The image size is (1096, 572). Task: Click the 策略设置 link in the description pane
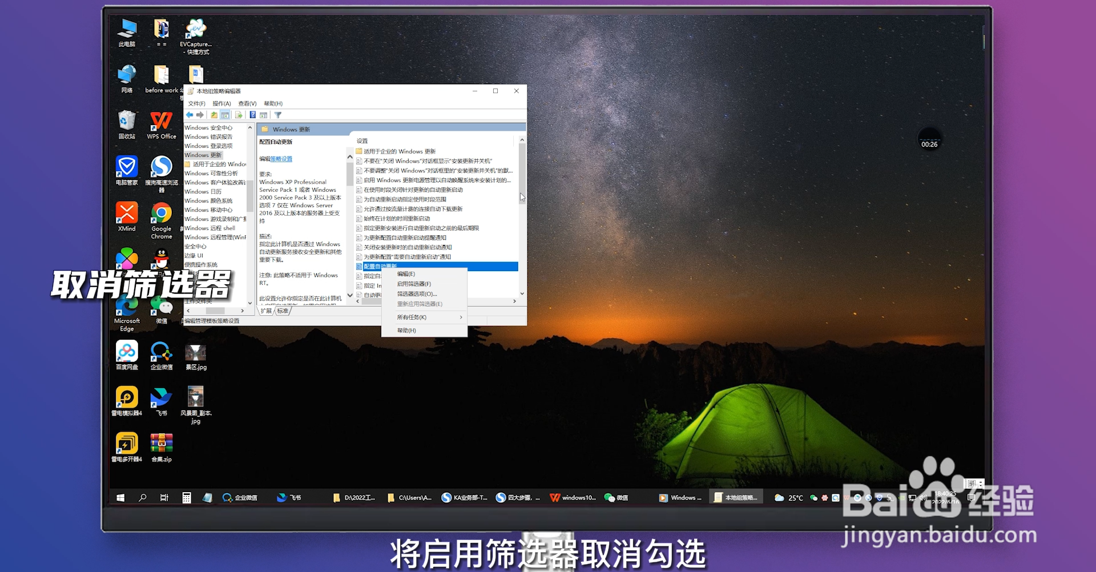(281, 159)
